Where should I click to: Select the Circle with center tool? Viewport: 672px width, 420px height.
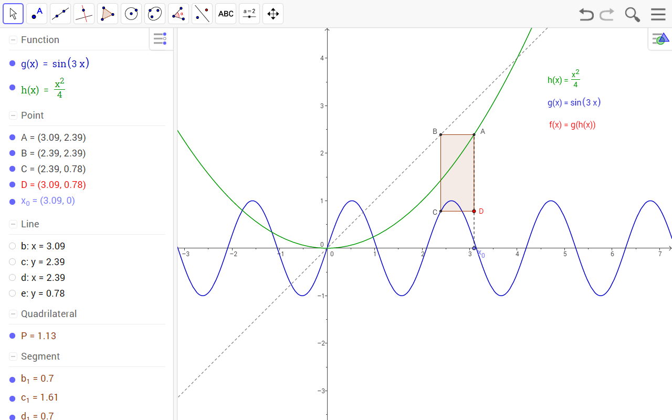[x=131, y=14]
